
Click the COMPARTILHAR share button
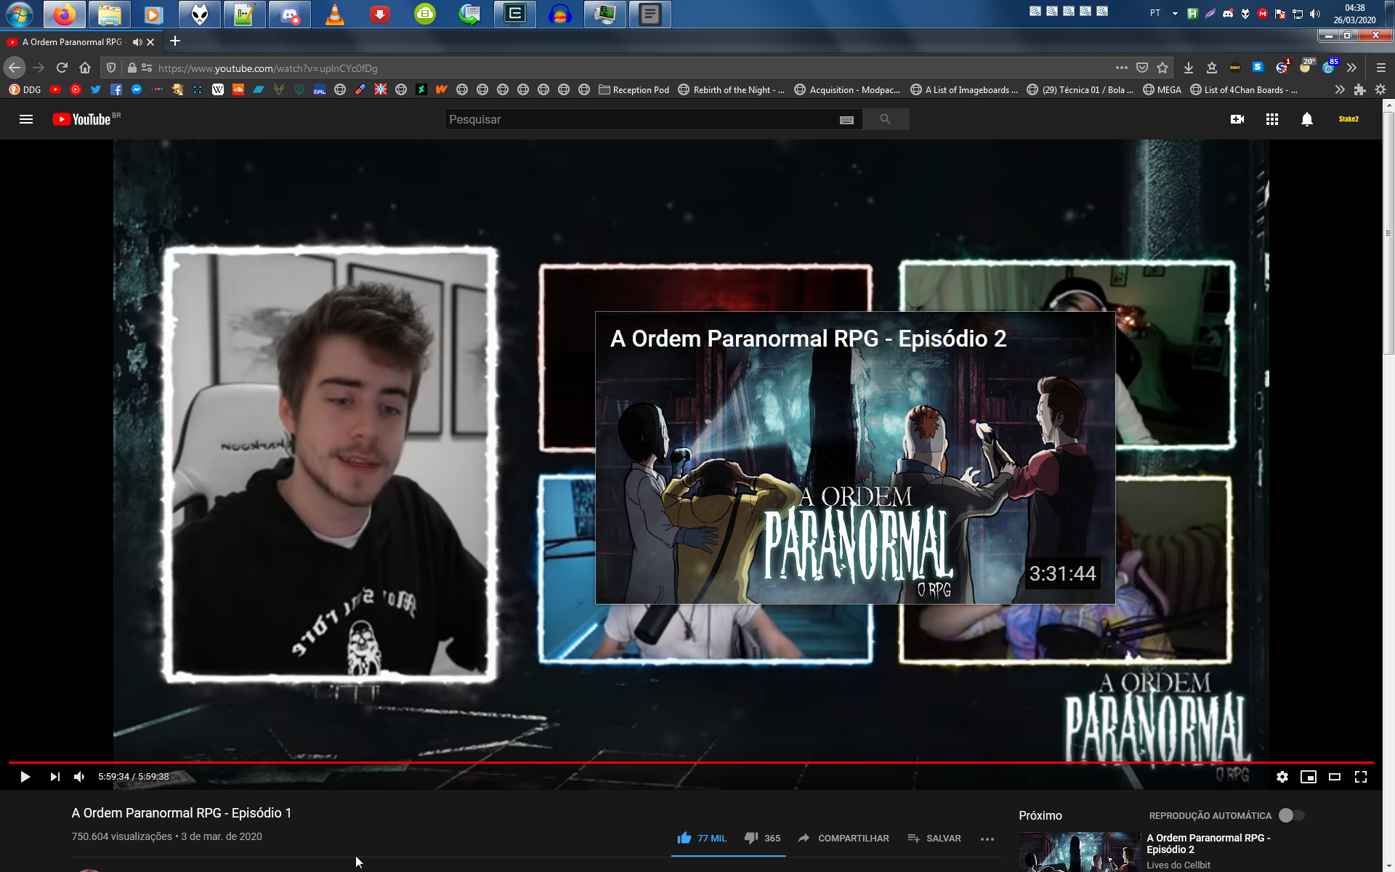tap(843, 838)
